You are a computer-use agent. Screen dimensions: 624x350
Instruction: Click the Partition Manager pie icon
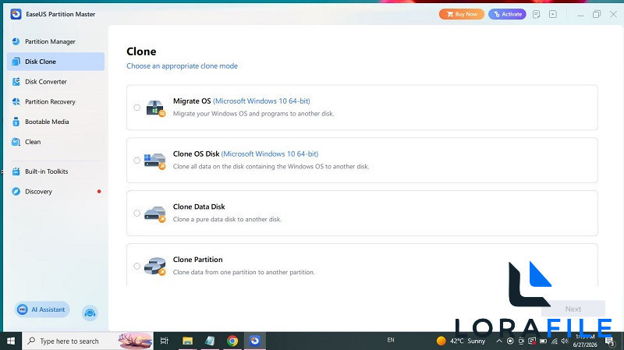click(16, 41)
